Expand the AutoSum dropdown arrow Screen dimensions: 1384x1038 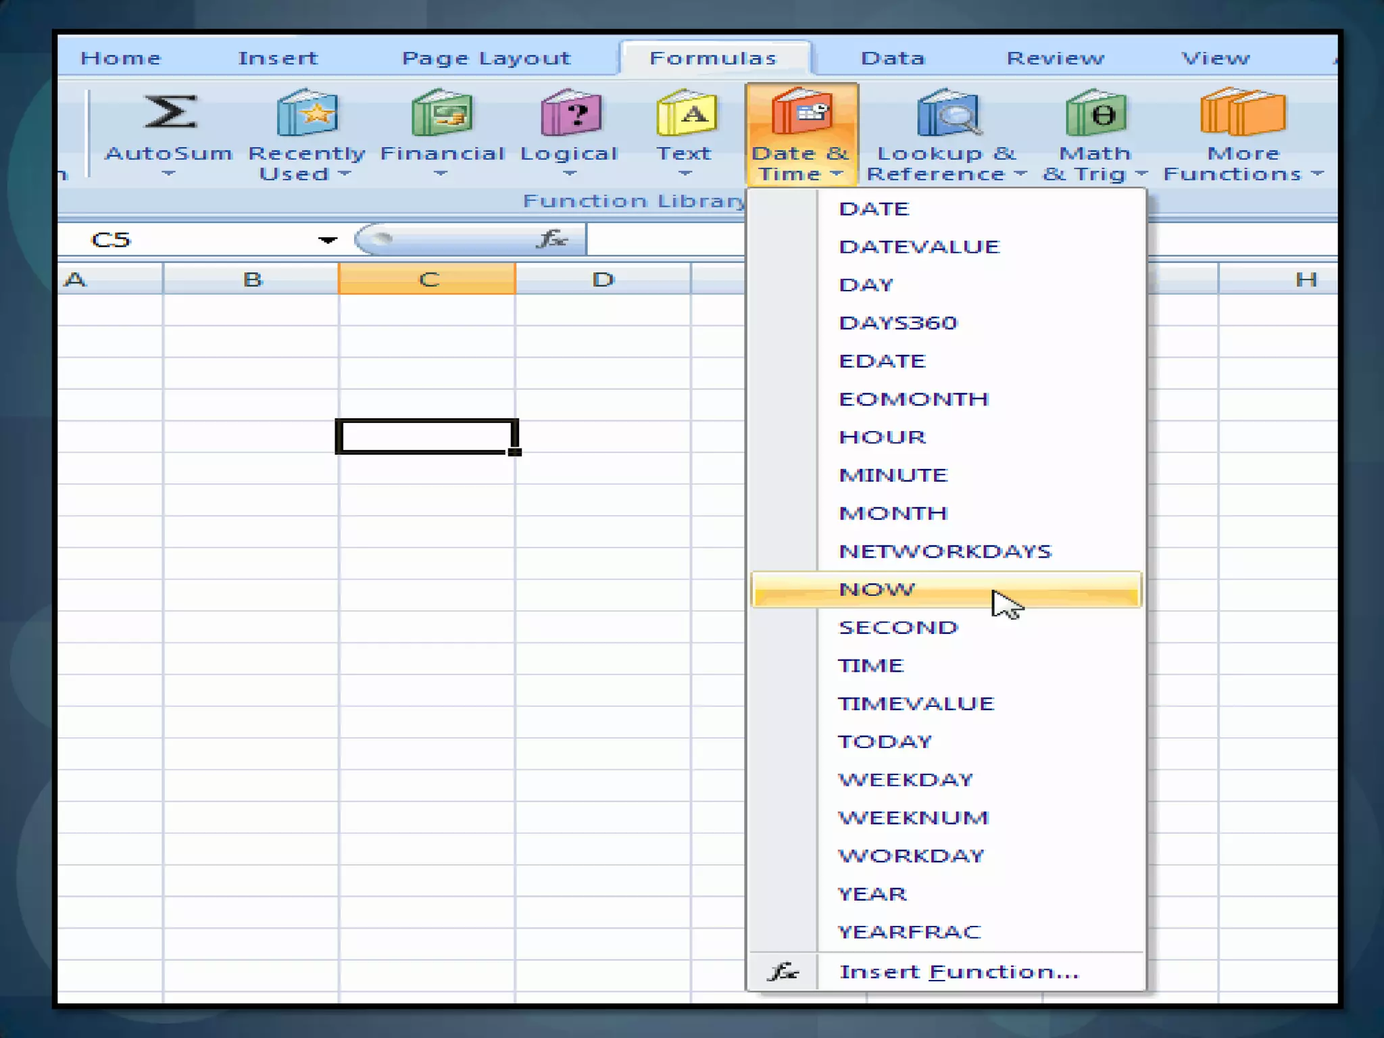pos(168,174)
